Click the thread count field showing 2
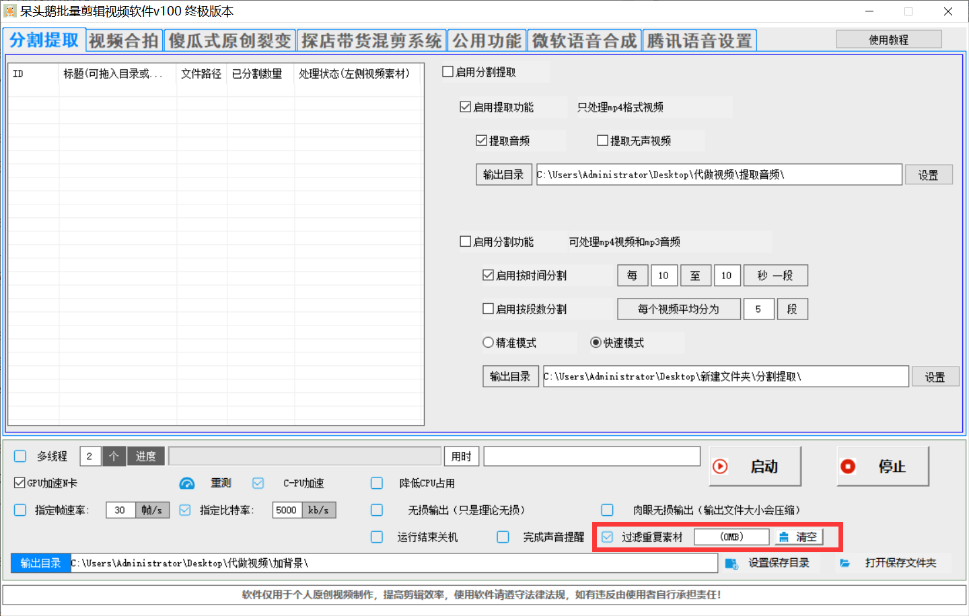This screenshot has width=969, height=616. (90, 456)
